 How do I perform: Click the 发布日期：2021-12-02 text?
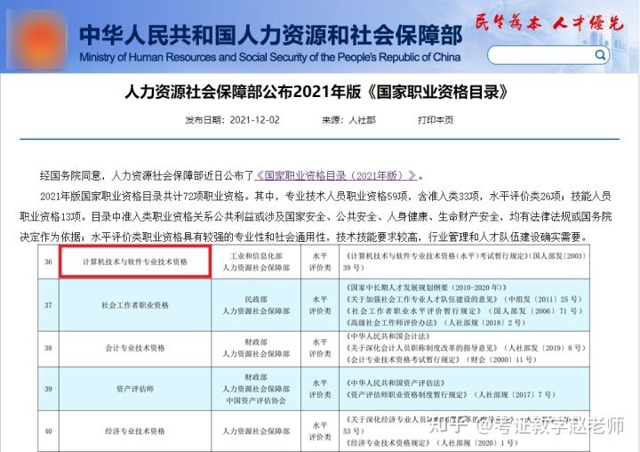click(232, 120)
